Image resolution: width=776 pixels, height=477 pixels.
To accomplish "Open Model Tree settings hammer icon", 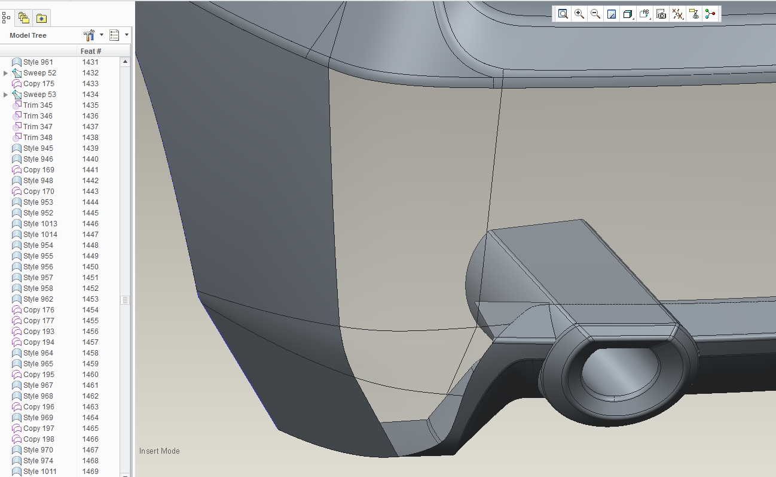I will [x=90, y=35].
